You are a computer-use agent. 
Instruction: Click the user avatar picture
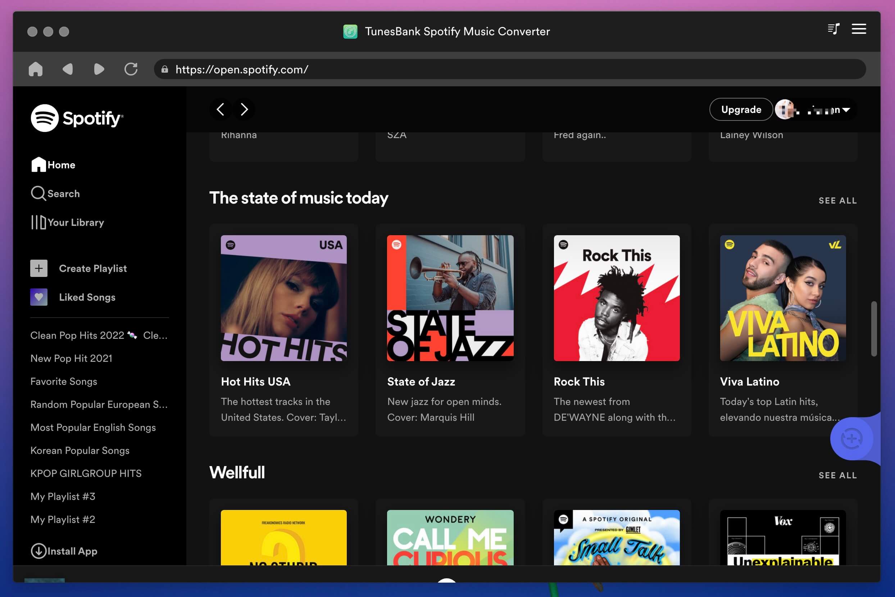click(785, 110)
